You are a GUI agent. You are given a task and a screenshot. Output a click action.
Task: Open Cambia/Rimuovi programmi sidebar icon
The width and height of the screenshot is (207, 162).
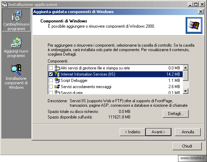(x=17, y=16)
